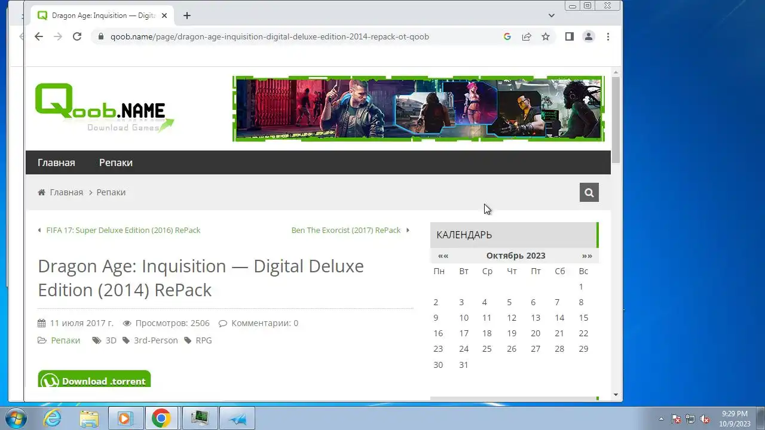Screen dimensions: 765x430
Task: Select day 15 in the calendar
Action: [x=583, y=318]
